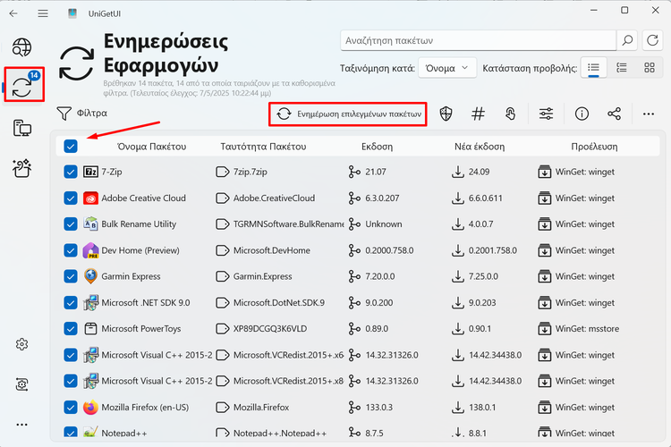The height and width of the screenshot is (447, 671).
Task: Click Ενημέρωση επιλεγμένων πακέτων button
Action: coord(347,114)
